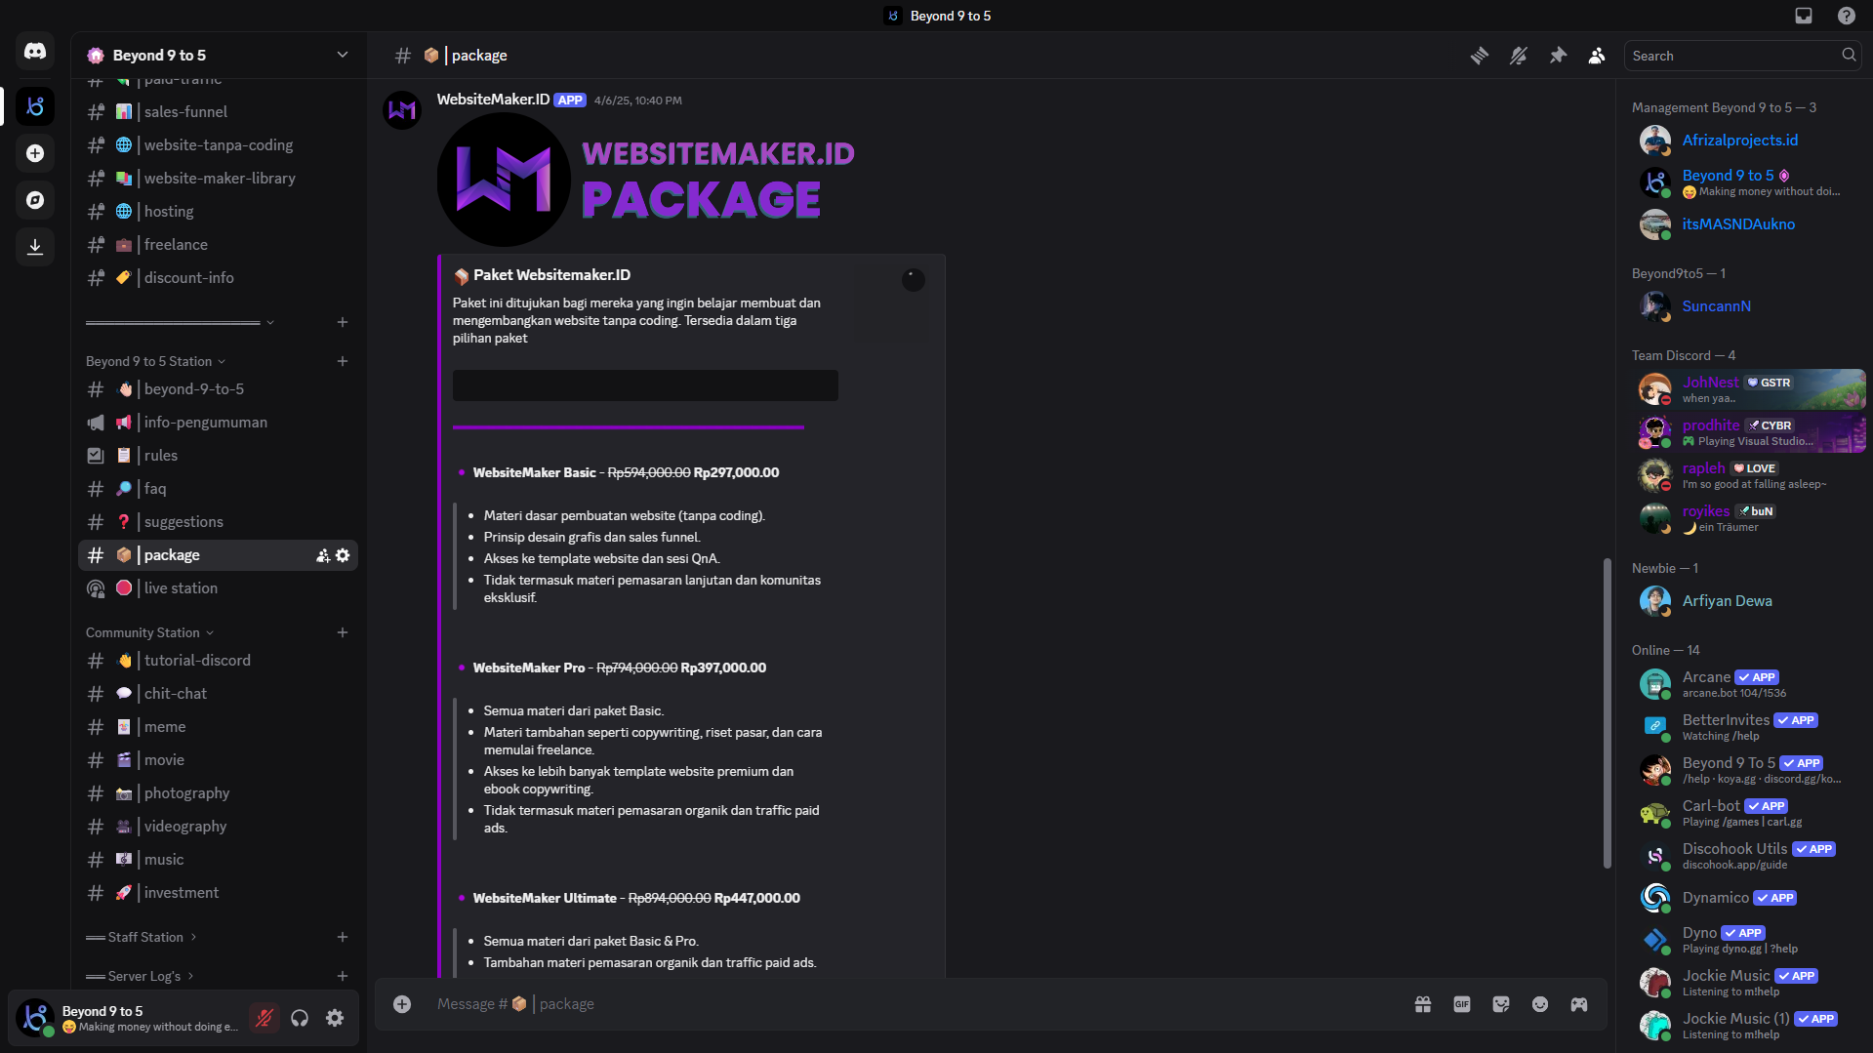Create channel in Staff Station
Image resolution: width=1873 pixels, height=1053 pixels.
tap(343, 937)
